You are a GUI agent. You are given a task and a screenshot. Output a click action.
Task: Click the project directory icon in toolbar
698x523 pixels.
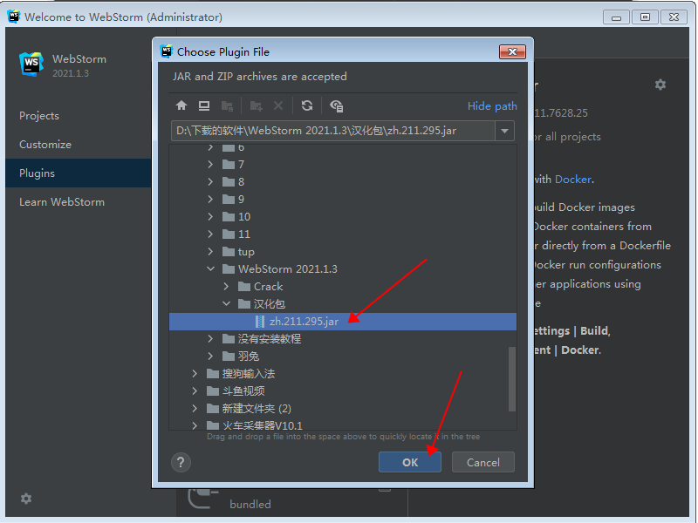227,105
